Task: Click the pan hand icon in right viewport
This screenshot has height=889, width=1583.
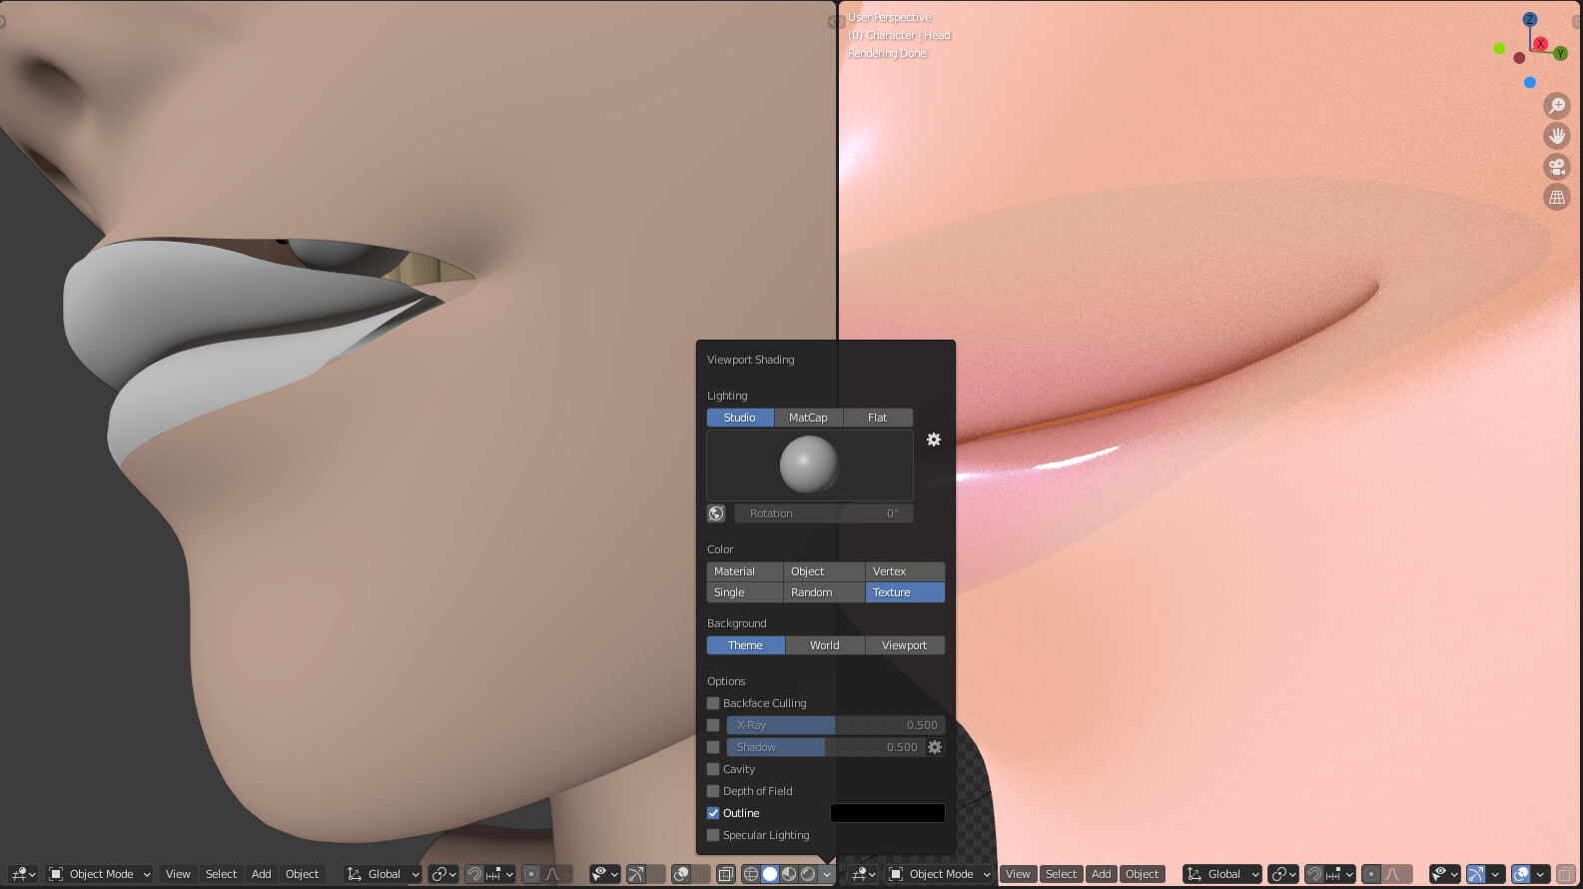Action: tap(1556, 136)
